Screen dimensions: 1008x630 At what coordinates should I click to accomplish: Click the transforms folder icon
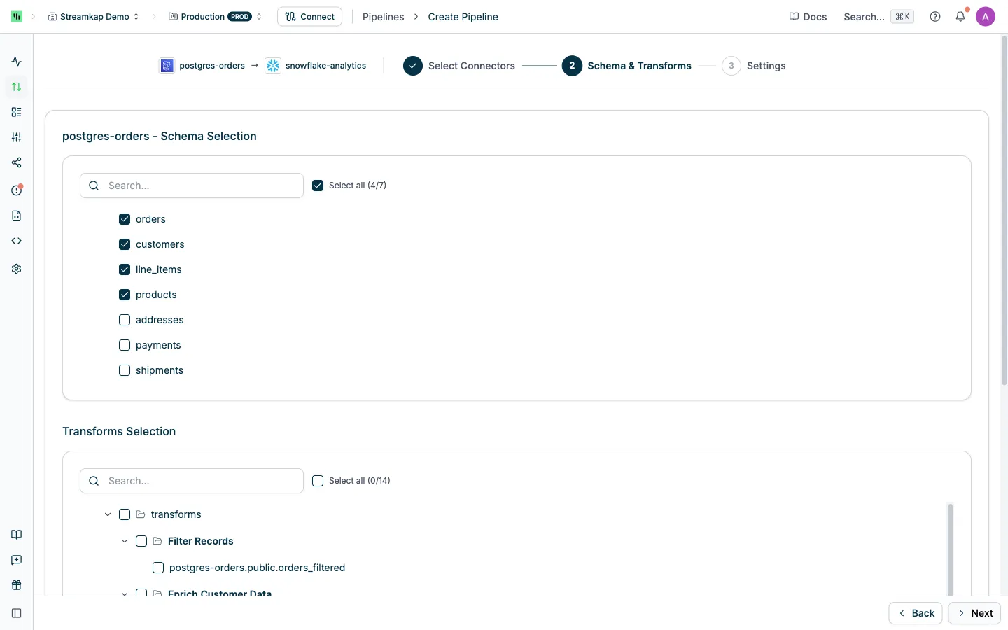tap(141, 514)
